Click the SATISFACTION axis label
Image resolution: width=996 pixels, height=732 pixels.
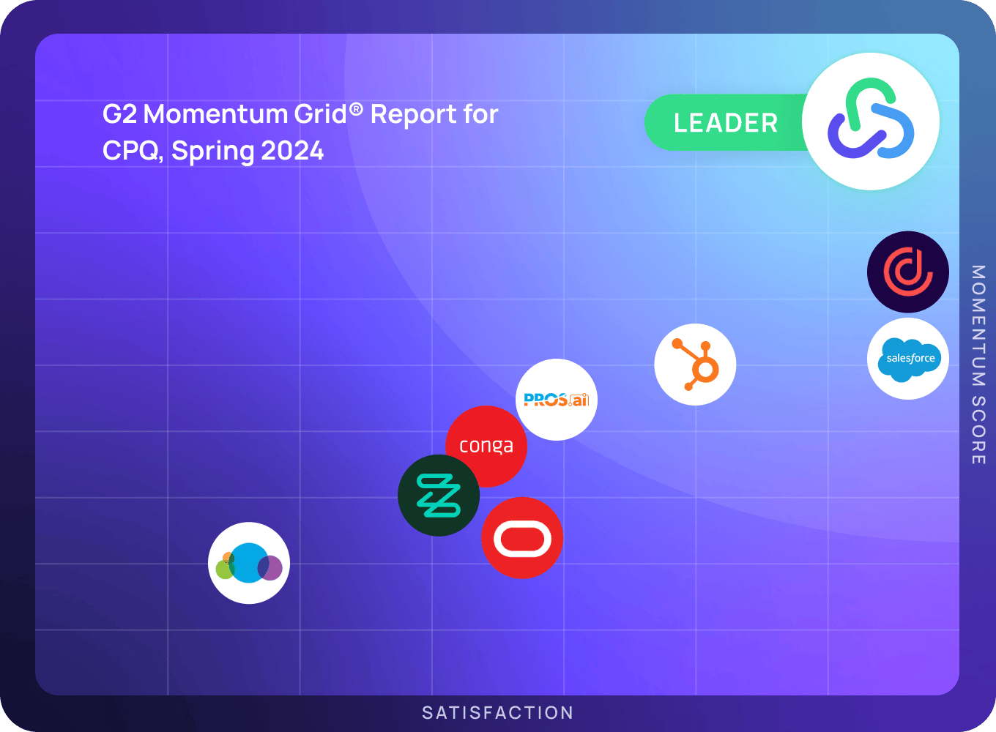pyautogui.click(x=498, y=712)
